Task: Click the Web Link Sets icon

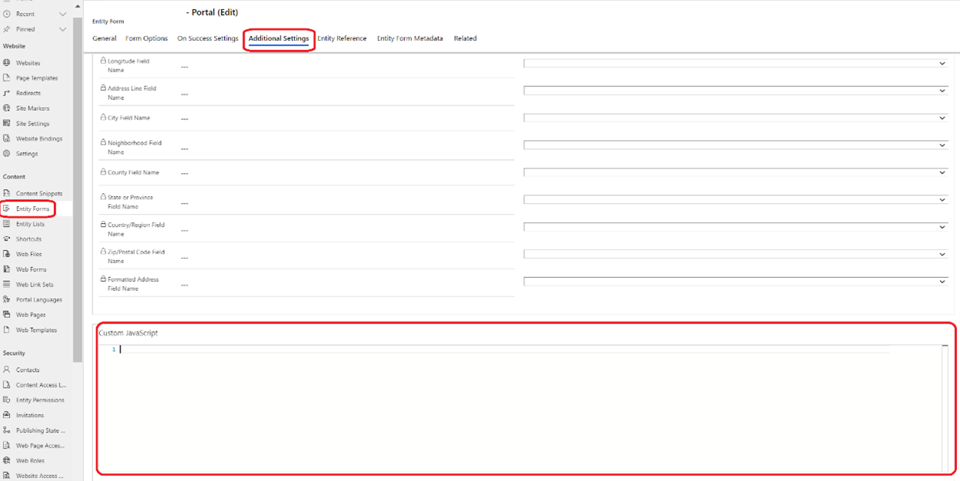Action: point(7,285)
